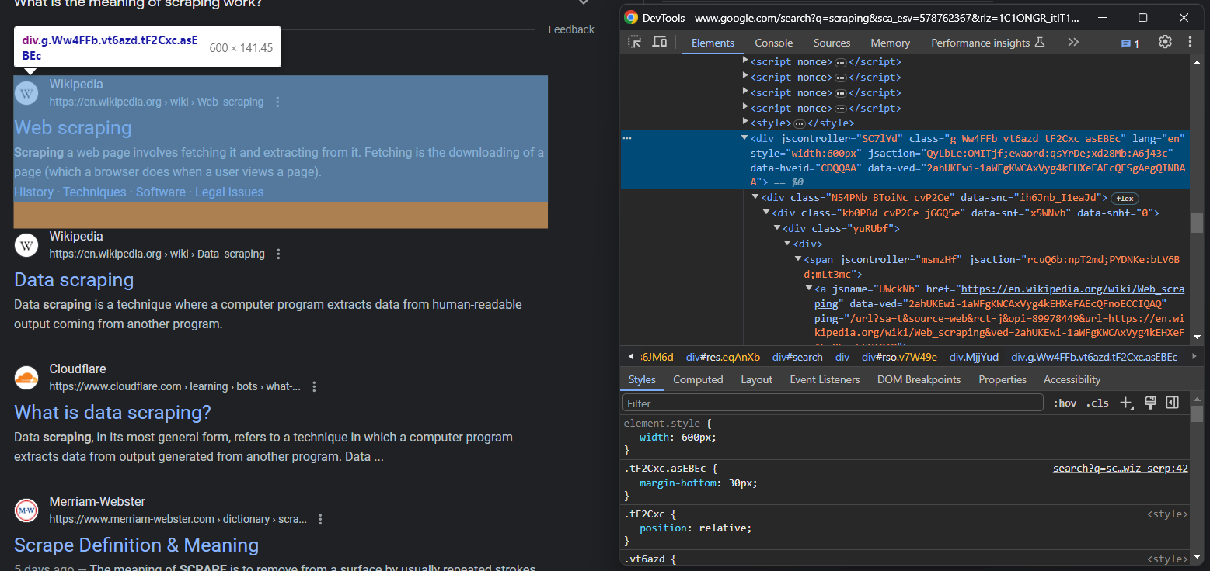Activate the inspect element picker icon
Screen dimensions: 1210x571
(636, 43)
